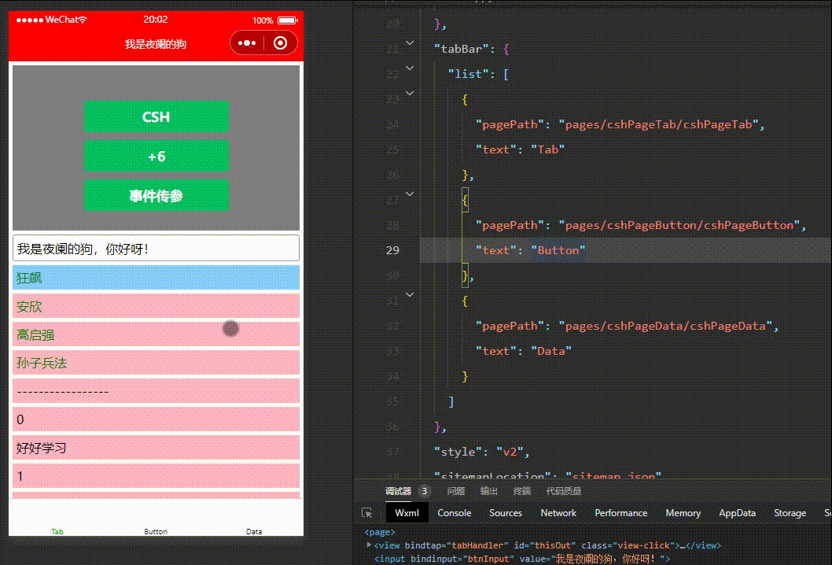The width and height of the screenshot is (832, 565).
Task: Switch to the Wxml devtools tab
Action: 407,513
